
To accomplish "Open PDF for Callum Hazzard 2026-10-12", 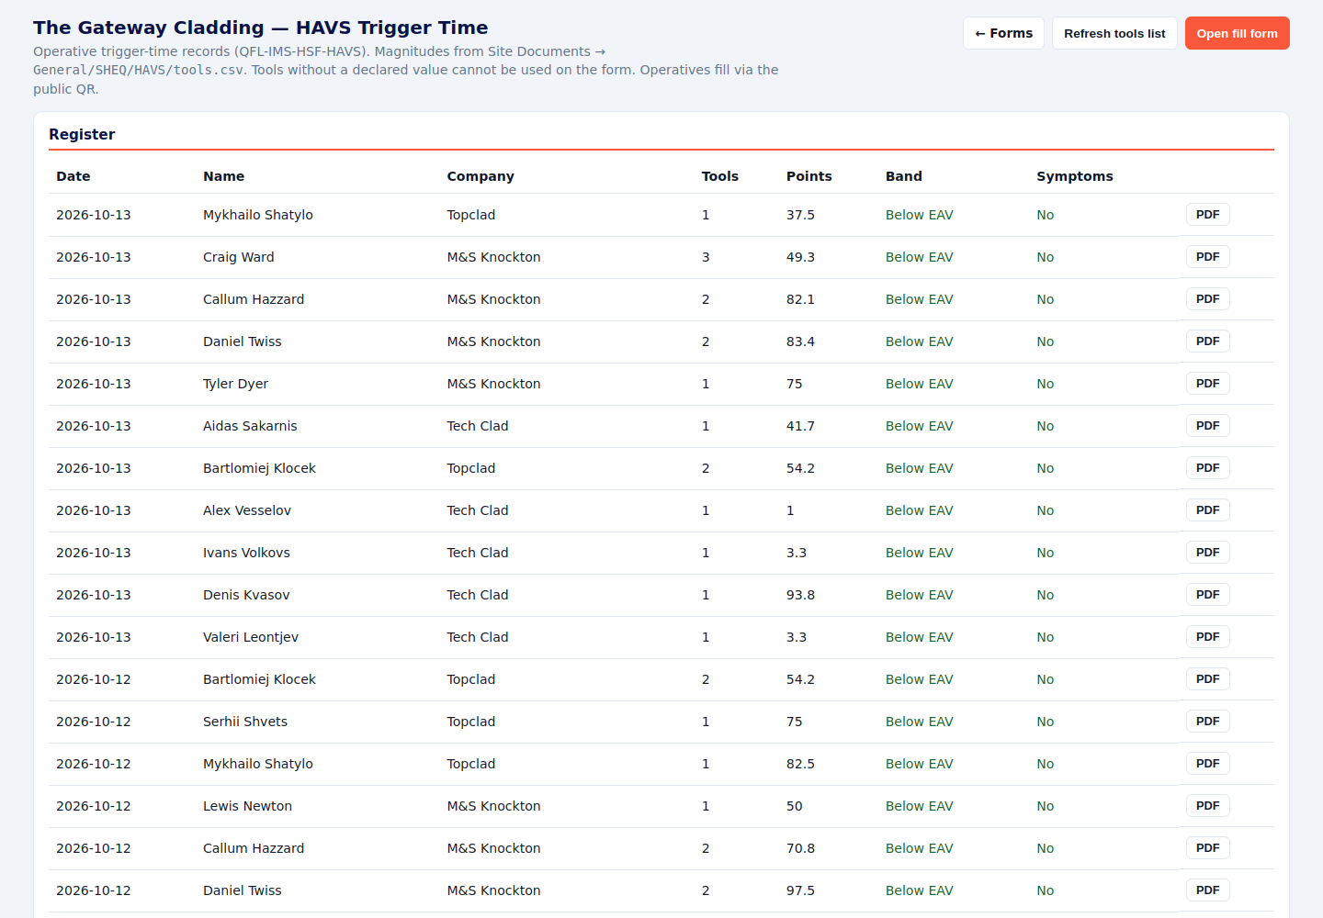I will [1207, 848].
